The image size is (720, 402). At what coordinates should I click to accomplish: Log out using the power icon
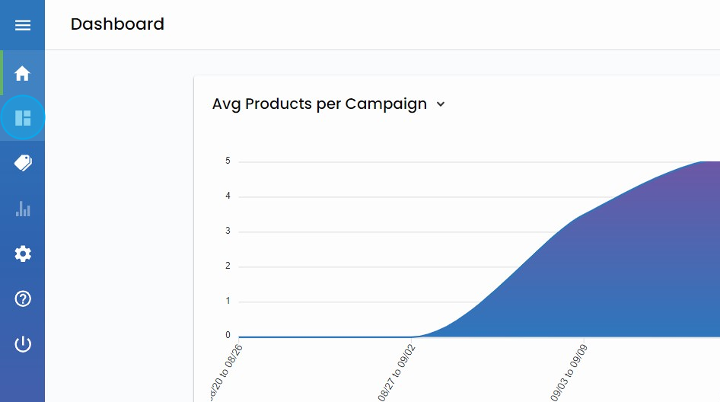[x=23, y=344]
